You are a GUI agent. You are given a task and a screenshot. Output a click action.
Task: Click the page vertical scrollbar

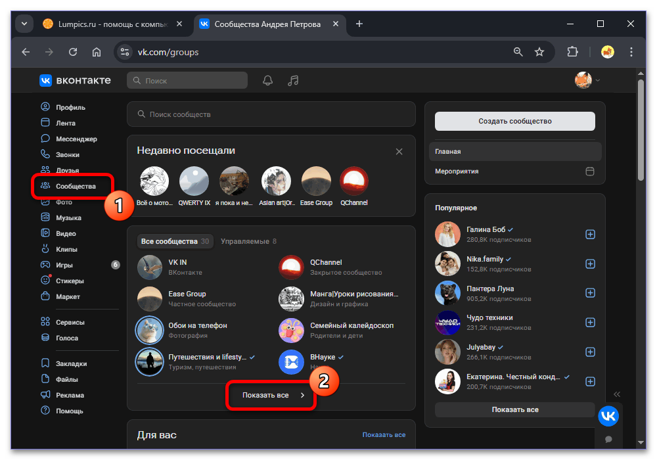[641, 130]
